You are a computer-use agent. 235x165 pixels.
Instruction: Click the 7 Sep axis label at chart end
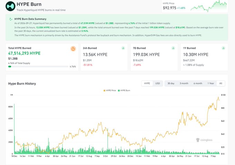pyautogui.click(x=213, y=156)
